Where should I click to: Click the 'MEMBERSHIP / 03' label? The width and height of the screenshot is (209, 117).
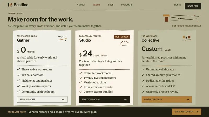(15, 14)
